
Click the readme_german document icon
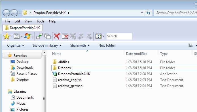(55, 86)
